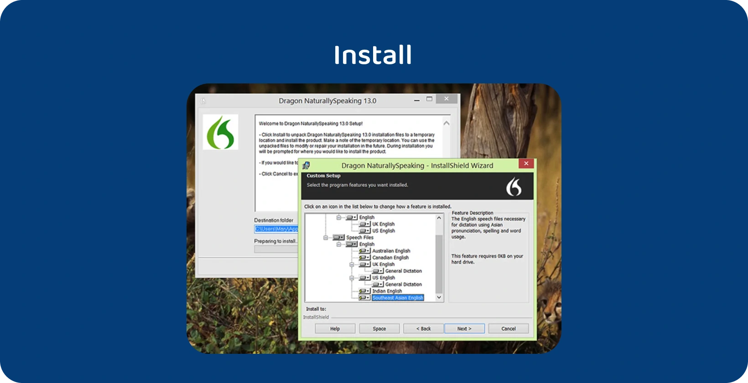
Task: Open drive icon for General Dictation under UK English
Action: [x=378, y=271]
